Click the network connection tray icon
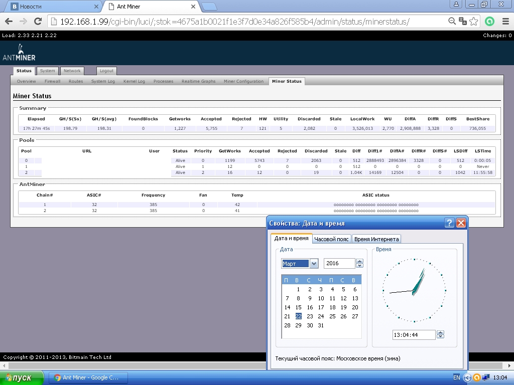Viewport: 514px width, 385px height. [486, 377]
